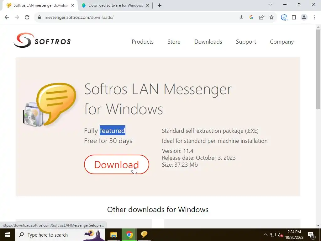View site info via the padlock icon
321x241 pixels.
pyautogui.click(x=39, y=18)
